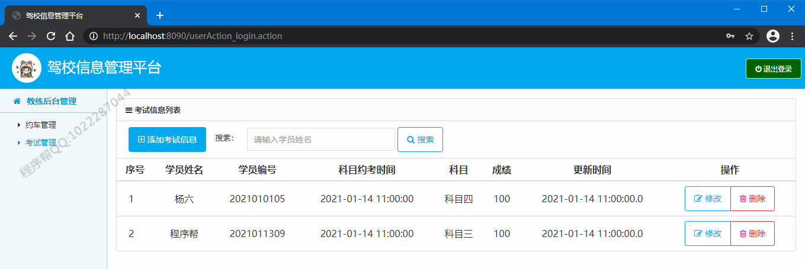805x269 pixels.
Task: Click the 序号 column header
Action: [135, 170]
